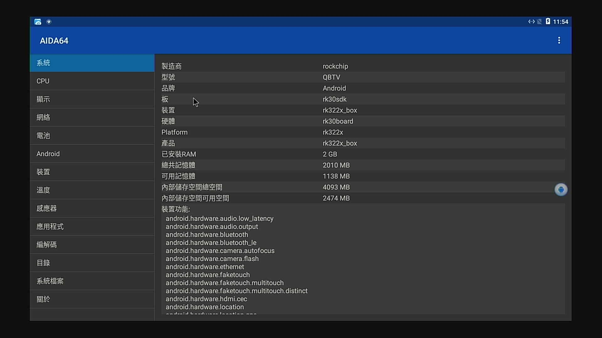Click the rk322x_box value beside 產品

[340, 143]
